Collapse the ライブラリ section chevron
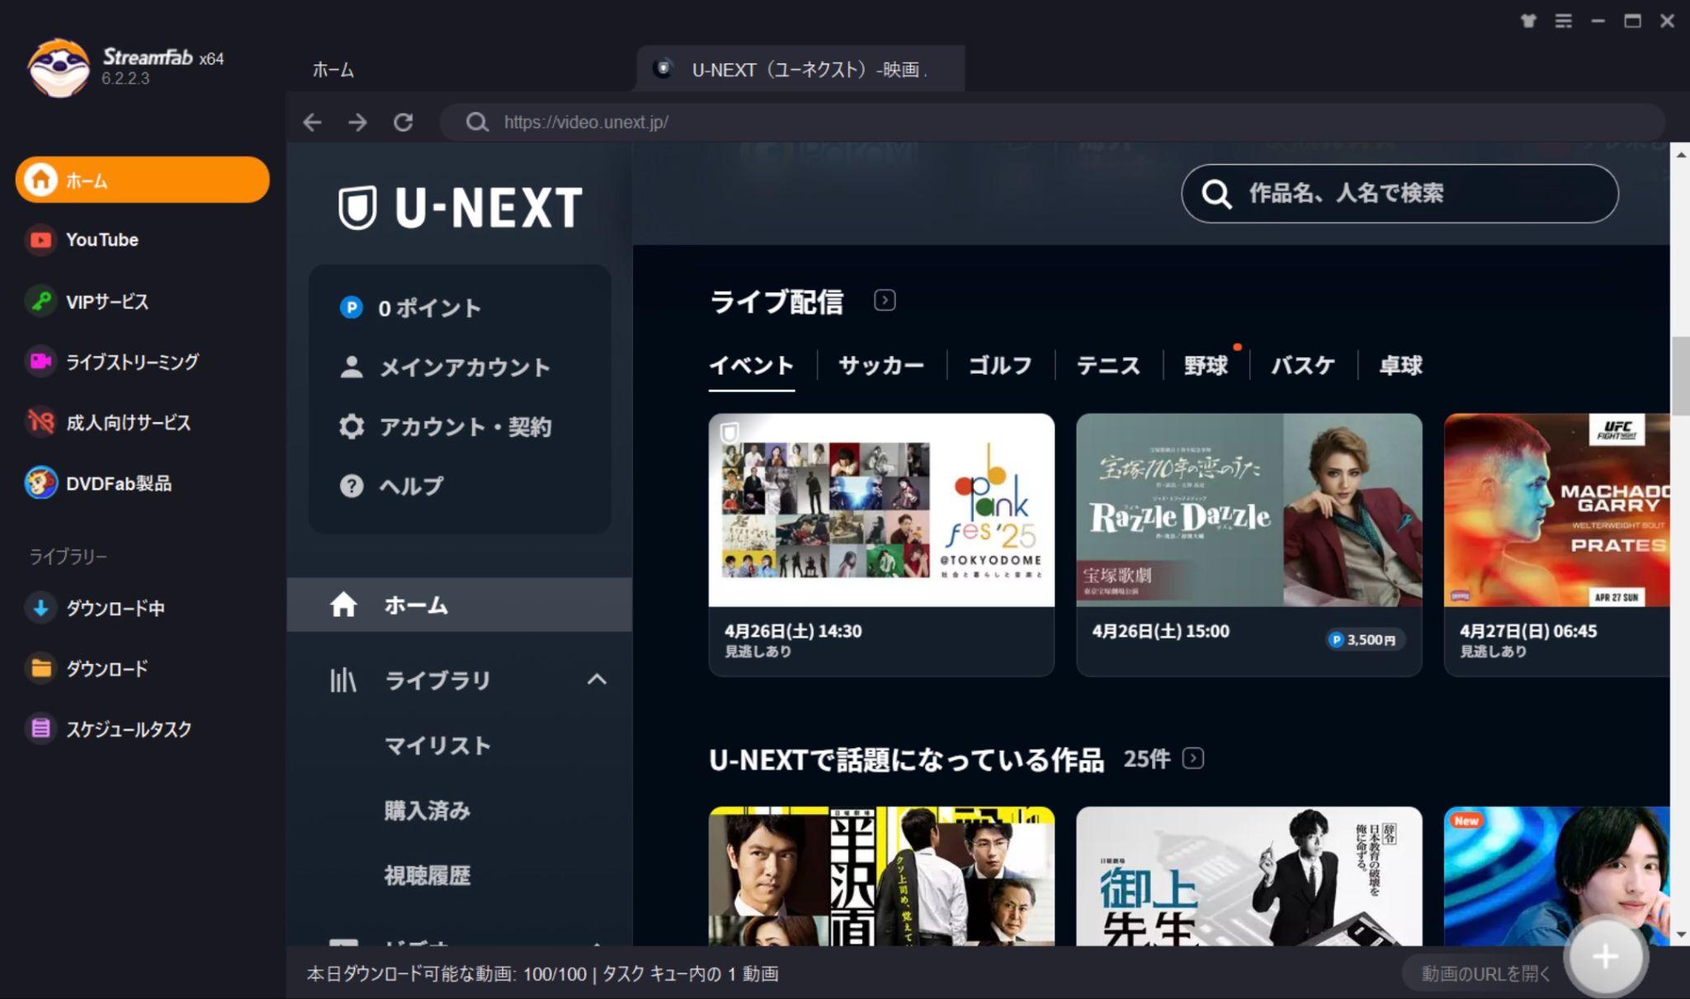 tap(597, 680)
